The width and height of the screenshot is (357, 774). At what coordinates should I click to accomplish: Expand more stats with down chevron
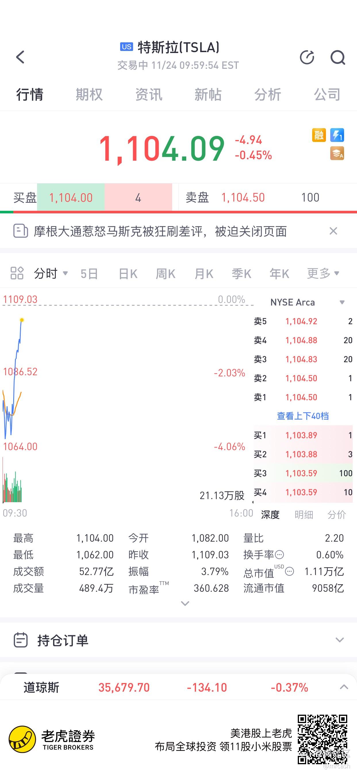(185, 603)
